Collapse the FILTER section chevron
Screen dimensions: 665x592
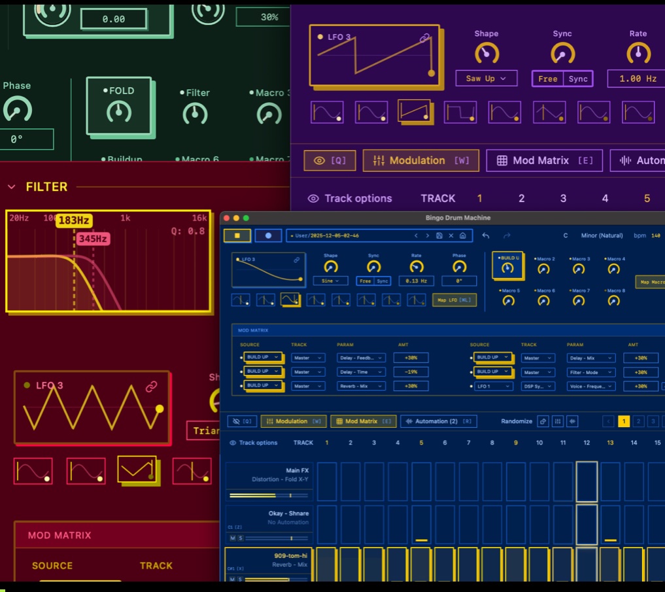click(x=12, y=186)
